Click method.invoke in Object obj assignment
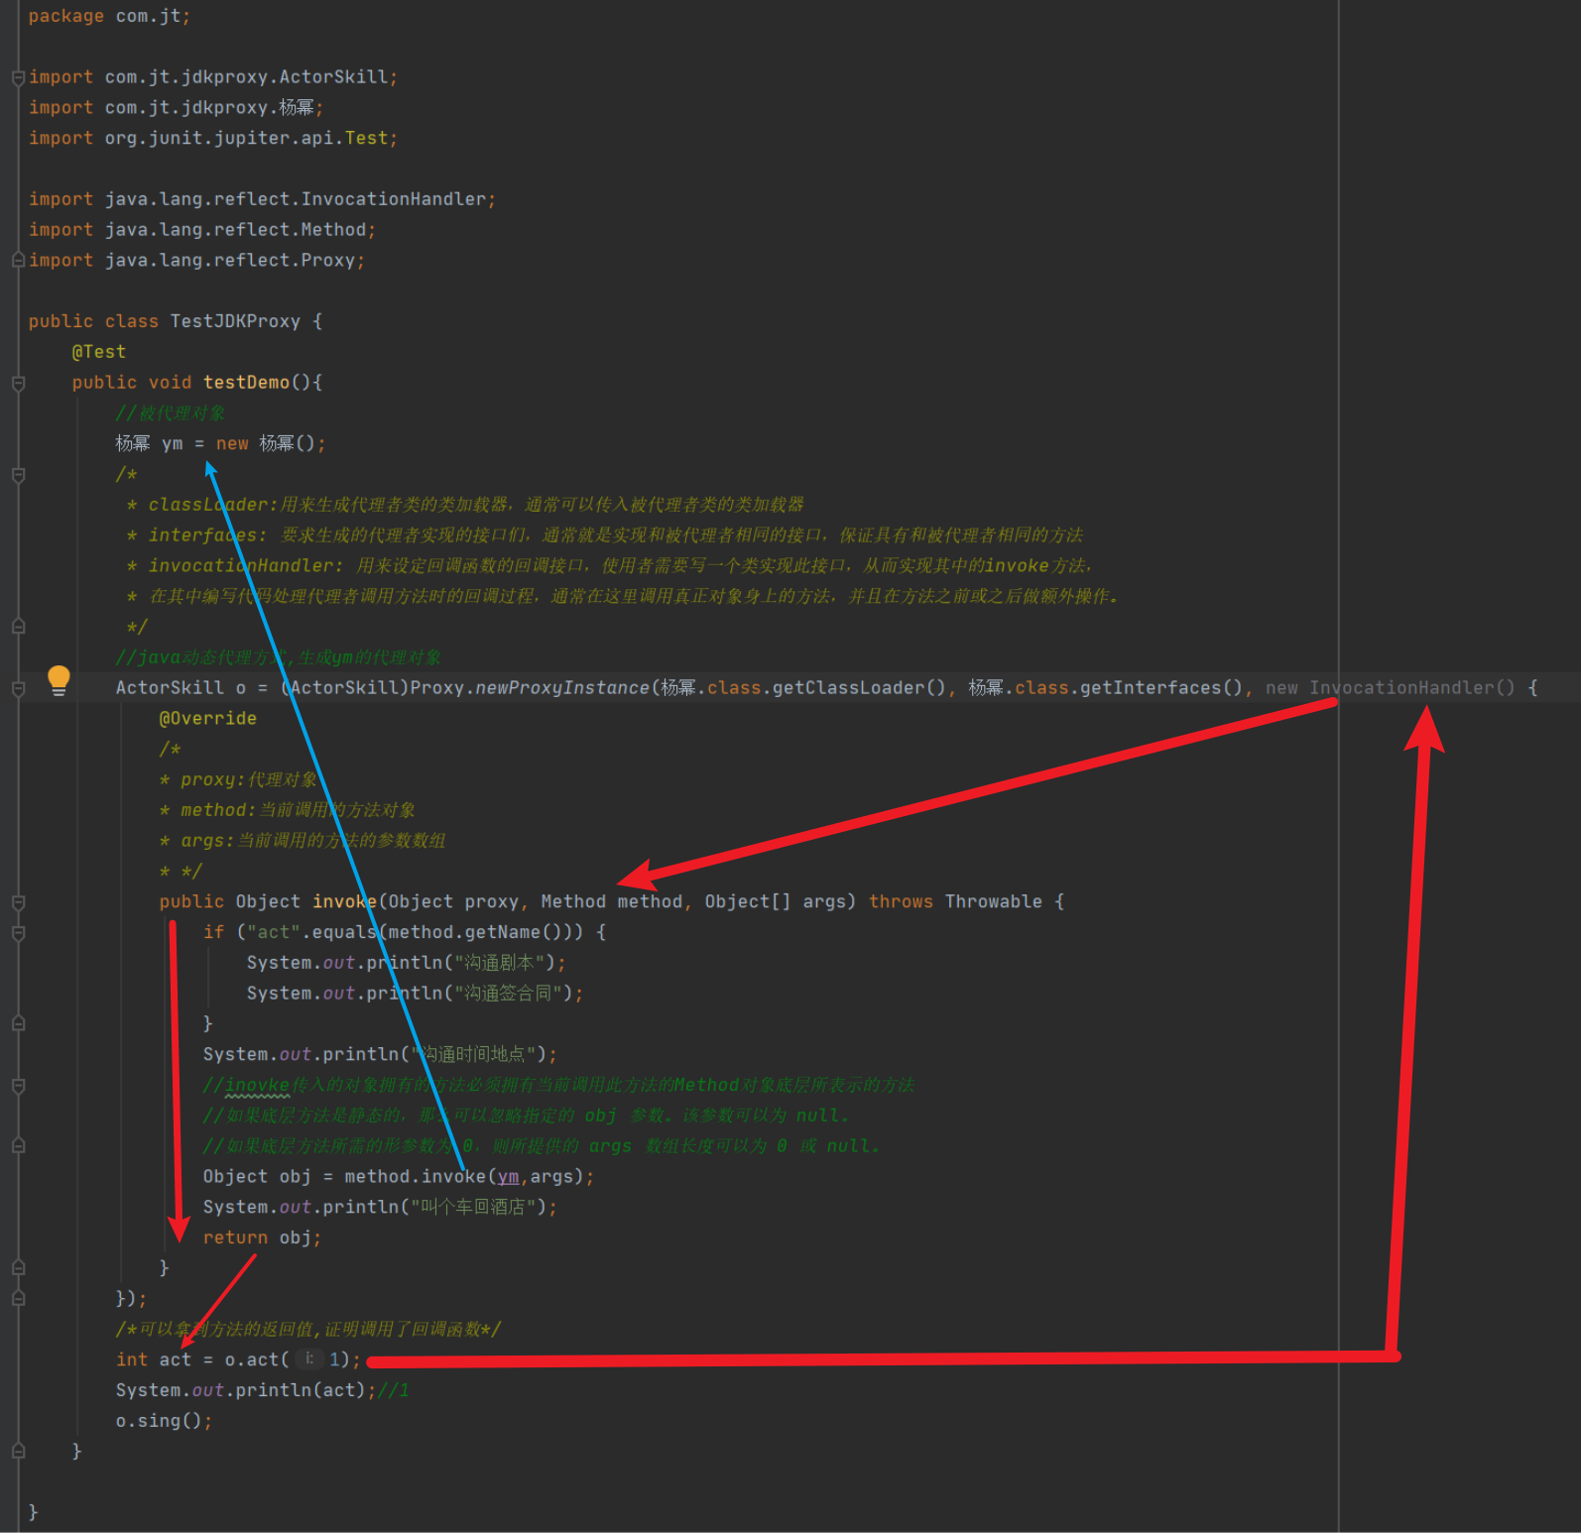The width and height of the screenshot is (1581, 1533). (416, 1177)
